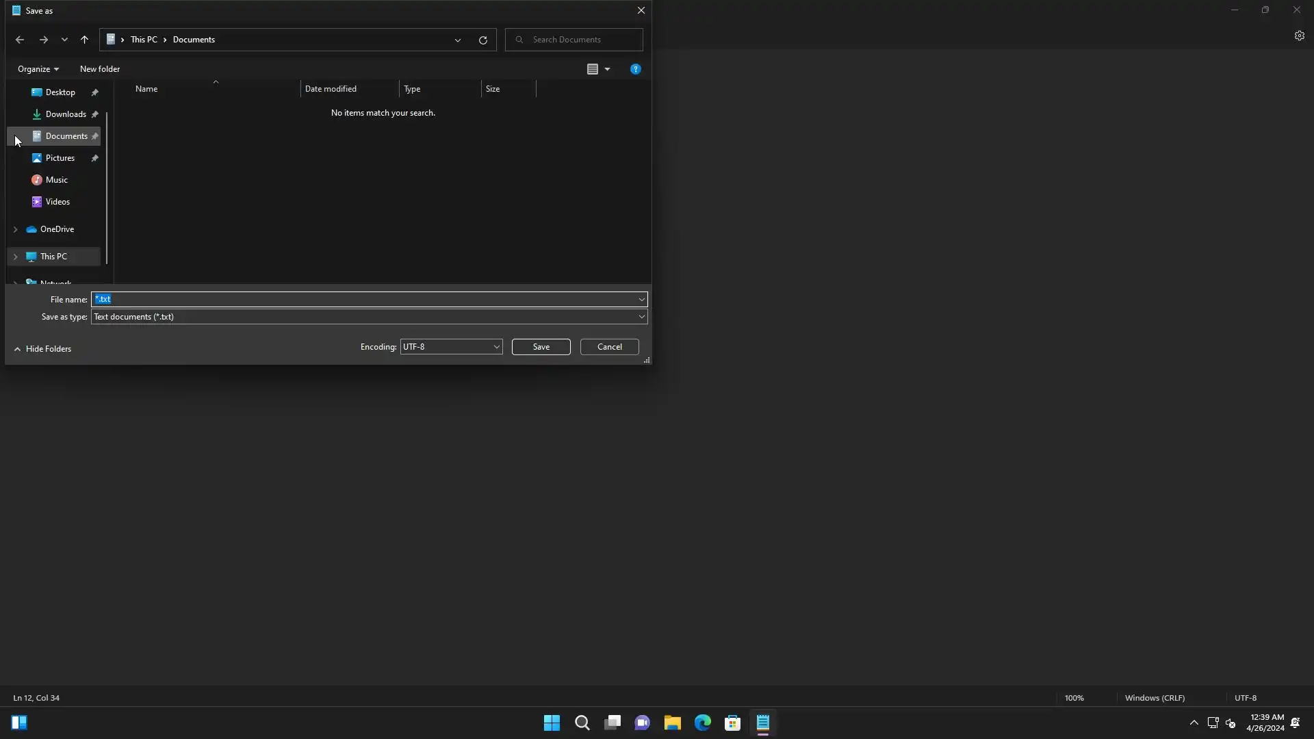Image resolution: width=1314 pixels, height=739 pixels.
Task: Expand the OneDrive tree node
Action: (16, 229)
